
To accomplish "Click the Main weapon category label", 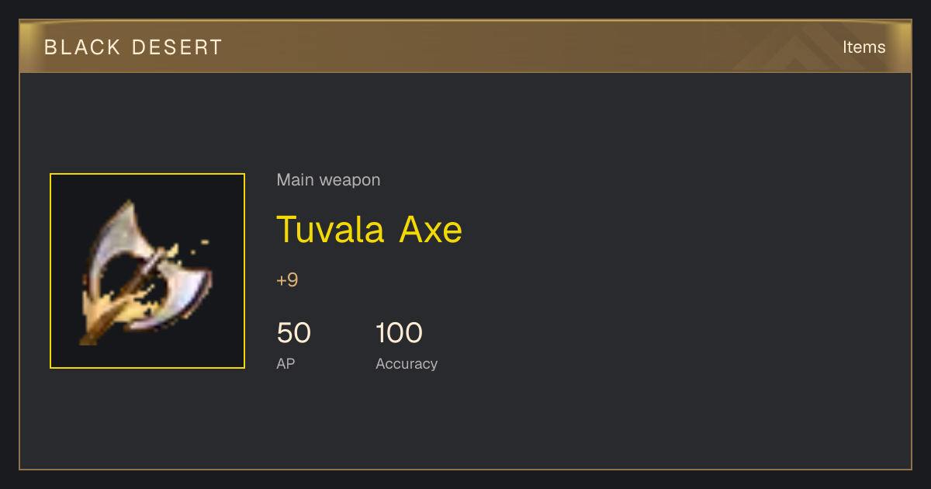I will coord(328,180).
